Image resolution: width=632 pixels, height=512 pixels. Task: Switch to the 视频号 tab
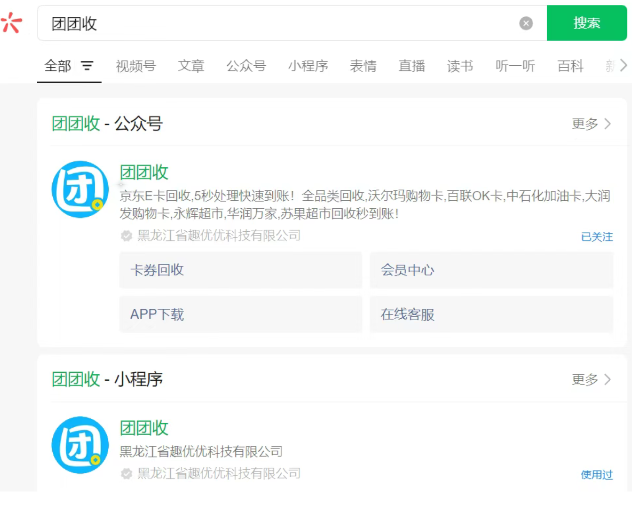pyautogui.click(x=136, y=66)
